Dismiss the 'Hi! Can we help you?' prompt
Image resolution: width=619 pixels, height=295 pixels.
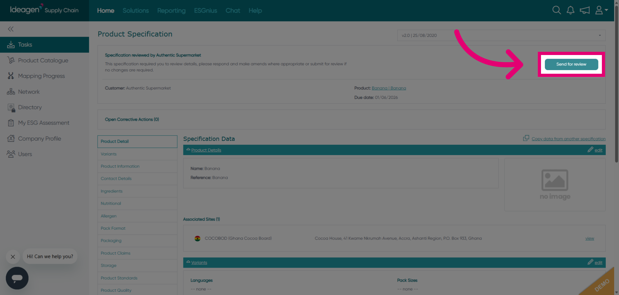click(13, 257)
